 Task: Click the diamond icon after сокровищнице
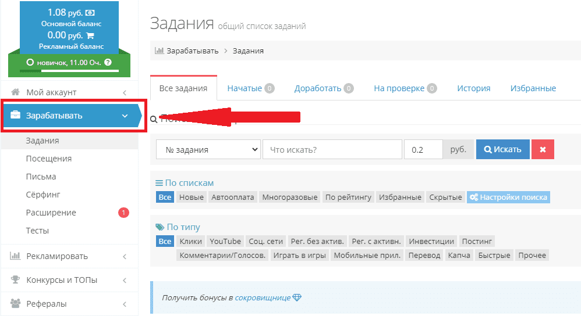[x=297, y=297]
